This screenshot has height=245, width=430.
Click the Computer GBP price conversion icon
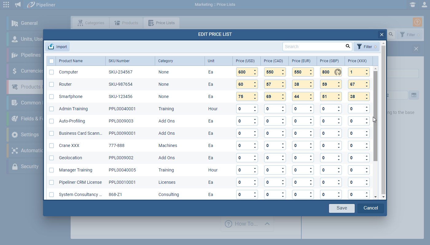coord(338,72)
